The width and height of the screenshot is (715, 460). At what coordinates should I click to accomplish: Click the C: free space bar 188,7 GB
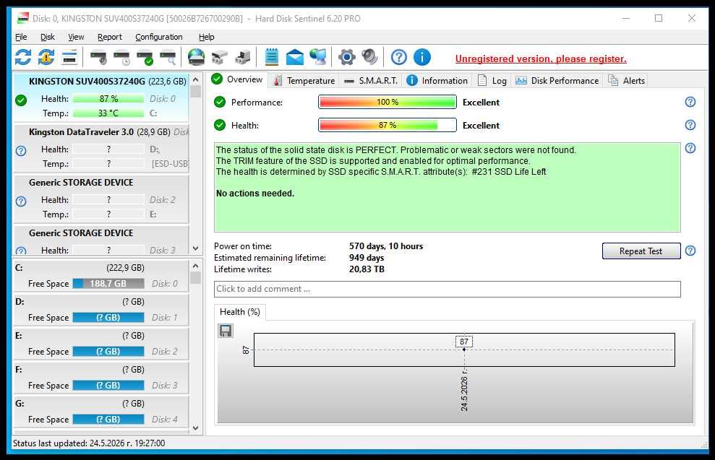108,283
